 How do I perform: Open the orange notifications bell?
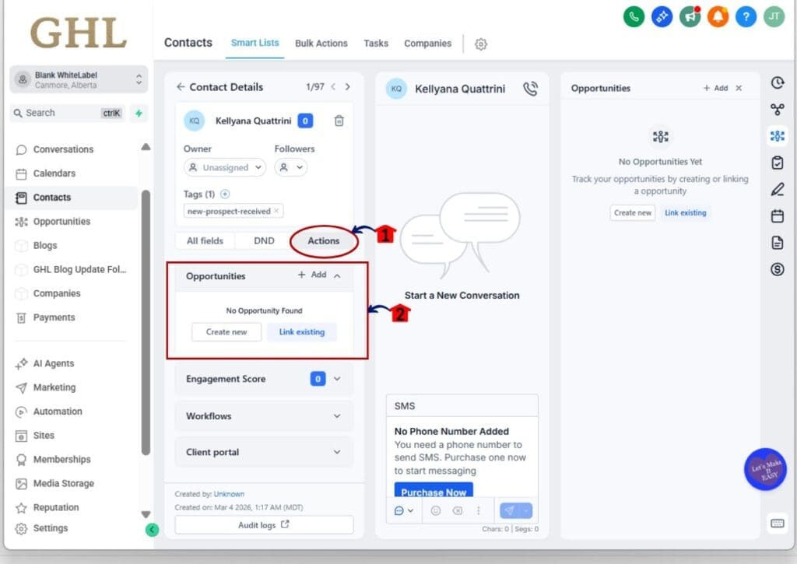[718, 16]
